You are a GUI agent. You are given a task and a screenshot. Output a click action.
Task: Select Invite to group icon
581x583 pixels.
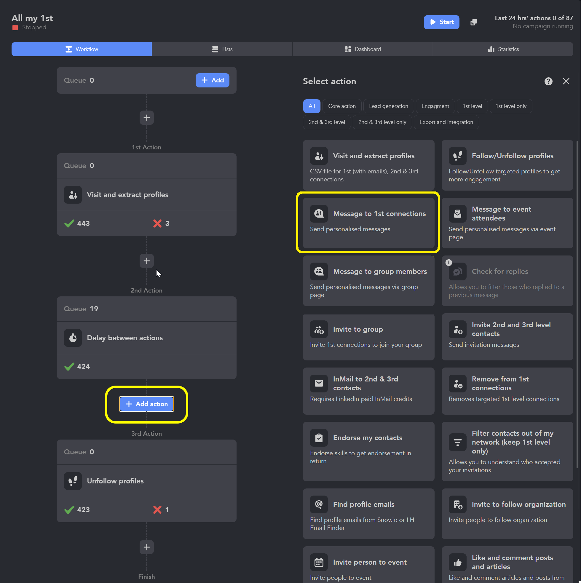[x=319, y=329]
